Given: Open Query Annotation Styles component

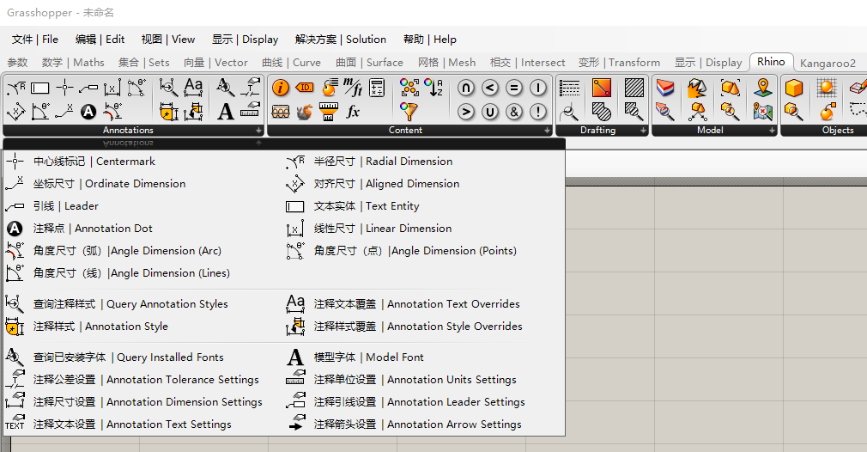Looking at the screenshot, I should pos(117,303).
